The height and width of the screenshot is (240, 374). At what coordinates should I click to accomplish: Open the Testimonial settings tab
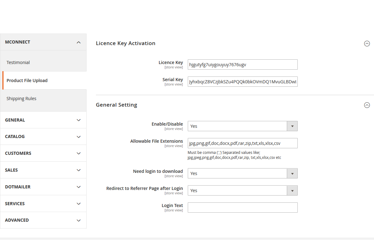[18, 62]
